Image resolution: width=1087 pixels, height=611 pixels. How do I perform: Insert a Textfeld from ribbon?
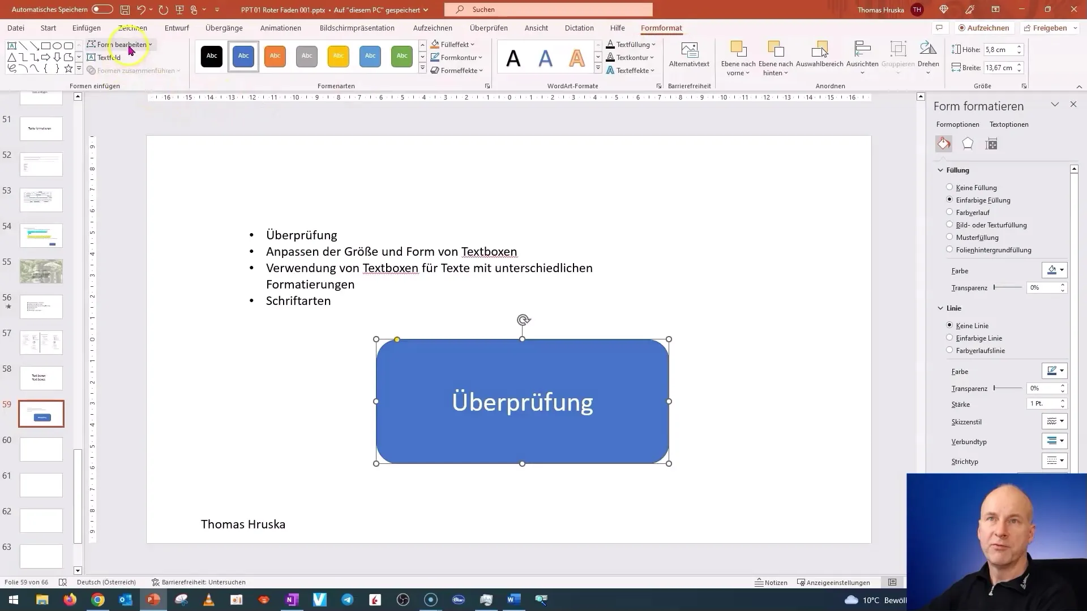(x=104, y=57)
